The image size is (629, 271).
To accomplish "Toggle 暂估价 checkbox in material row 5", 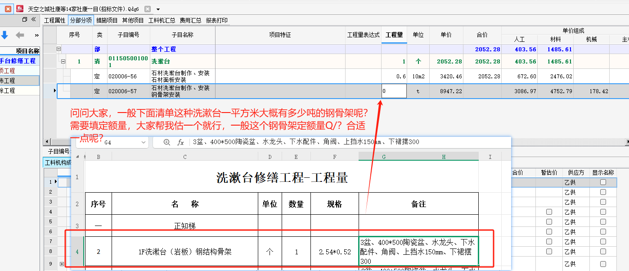I will click(x=549, y=222).
